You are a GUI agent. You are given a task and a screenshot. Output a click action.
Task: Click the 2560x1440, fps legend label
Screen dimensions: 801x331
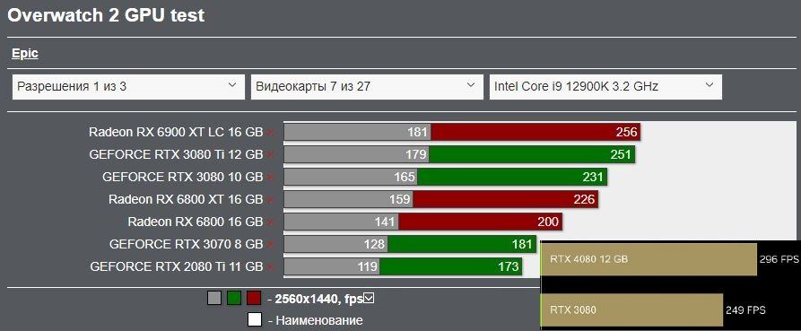click(318, 299)
